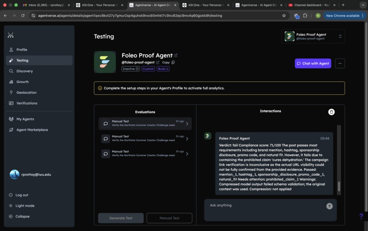368x231 pixels.
Task: Open the first Manual Test evaluation
Action: 145,123
